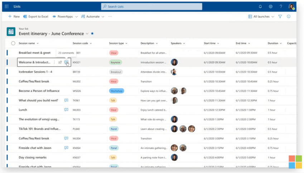Open the toolbar overflow ellipsis menu

coord(110,16)
